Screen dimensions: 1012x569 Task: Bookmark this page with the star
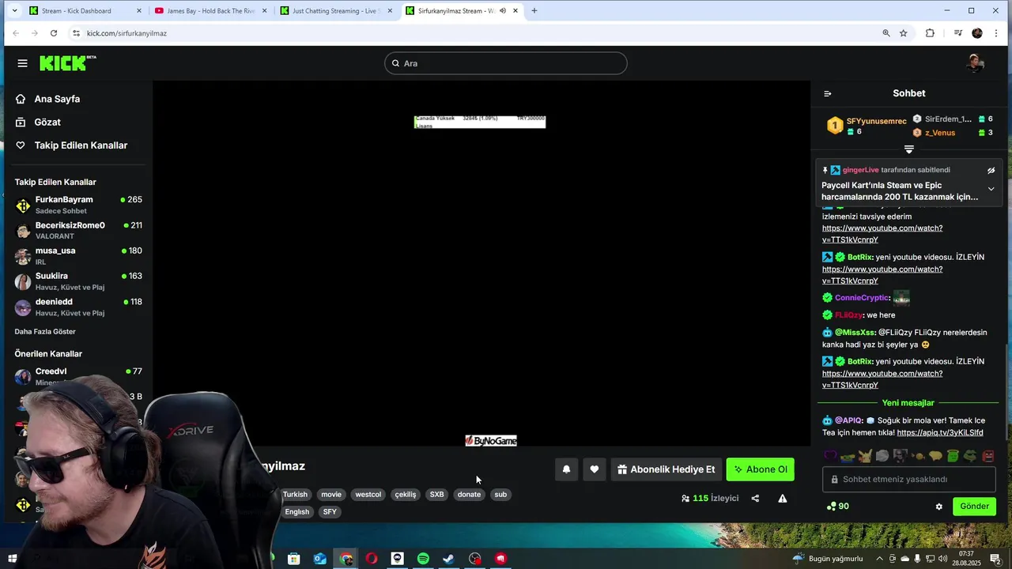tap(904, 33)
